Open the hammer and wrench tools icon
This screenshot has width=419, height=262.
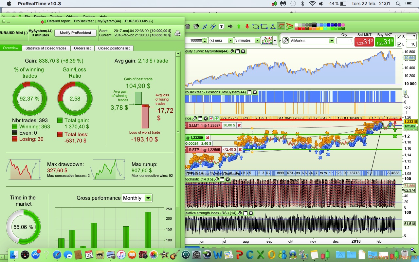click(196, 27)
